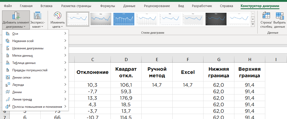Select the dashed line chart style thumbnail

click(239, 19)
